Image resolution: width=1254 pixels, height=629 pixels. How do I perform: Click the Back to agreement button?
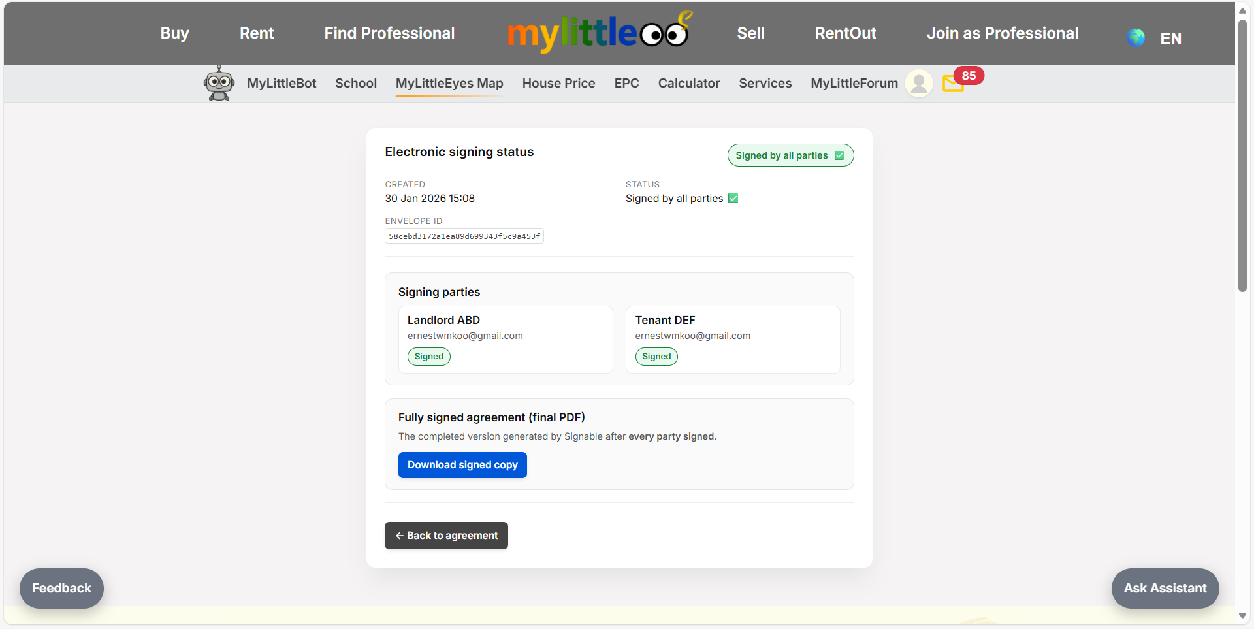(x=446, y=536)
